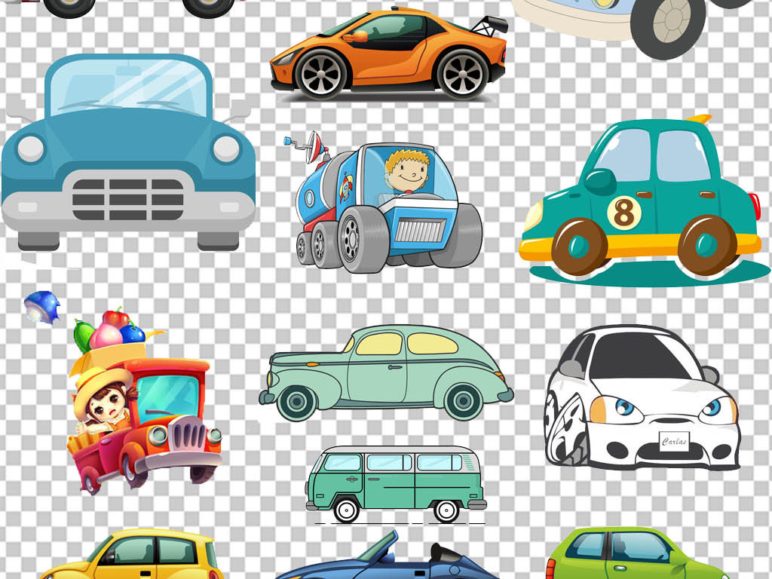This screenshot has height=579, width=772.
Task: Select the green camper van
Action: 394,484
